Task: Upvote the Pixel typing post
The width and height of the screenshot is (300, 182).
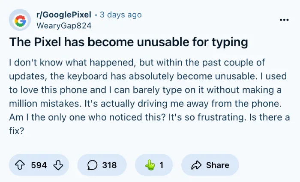Action: pos(20,165)
